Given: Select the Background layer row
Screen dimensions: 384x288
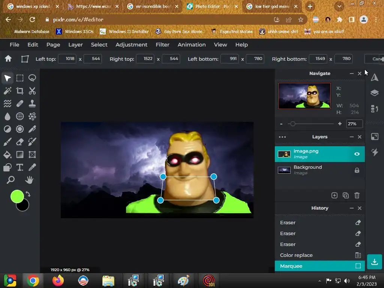Looking at the screenshot, I should coord(320,170).
